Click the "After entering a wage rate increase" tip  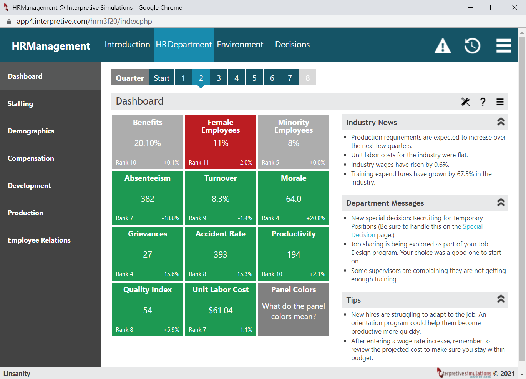point(428,349)
